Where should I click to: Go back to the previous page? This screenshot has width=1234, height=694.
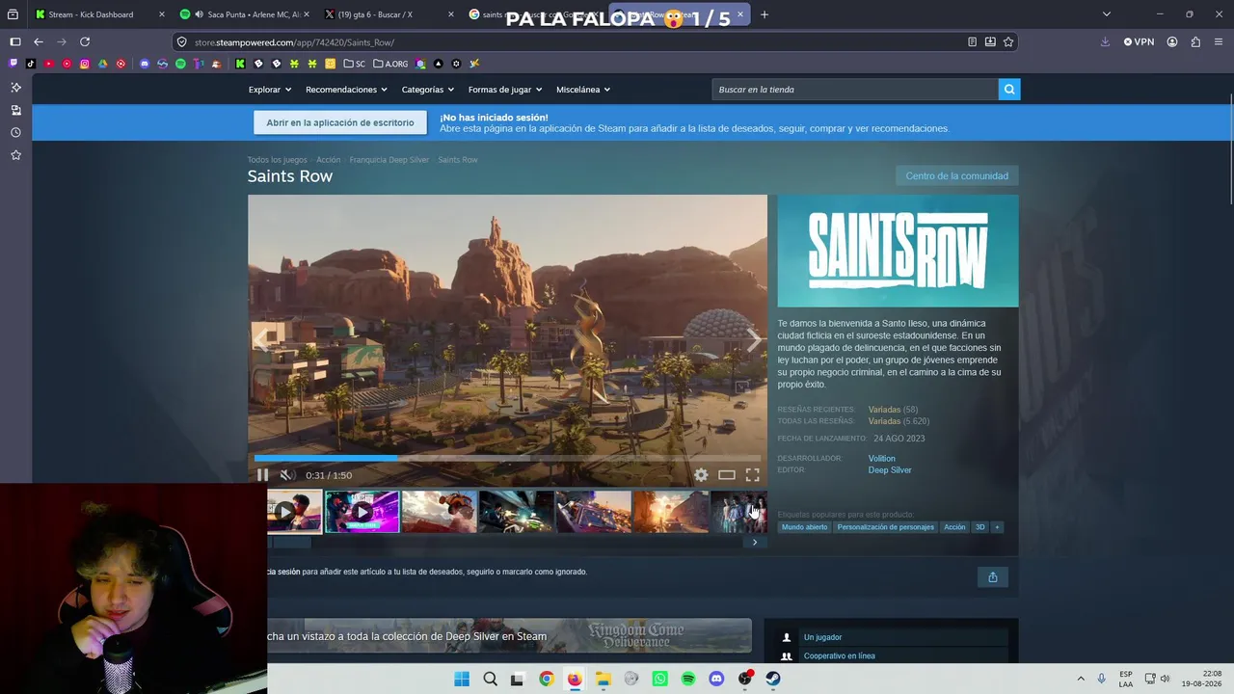coord(39,42)
